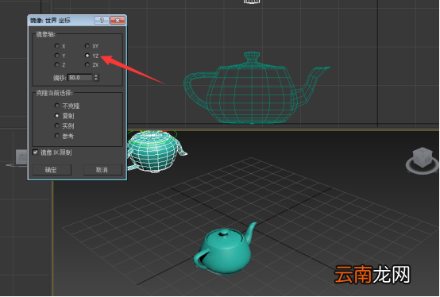The width and height of the screenshot is (440, 297).
Task: Click the ViewCube navigation widget
Action: click(x=423, y=160)
